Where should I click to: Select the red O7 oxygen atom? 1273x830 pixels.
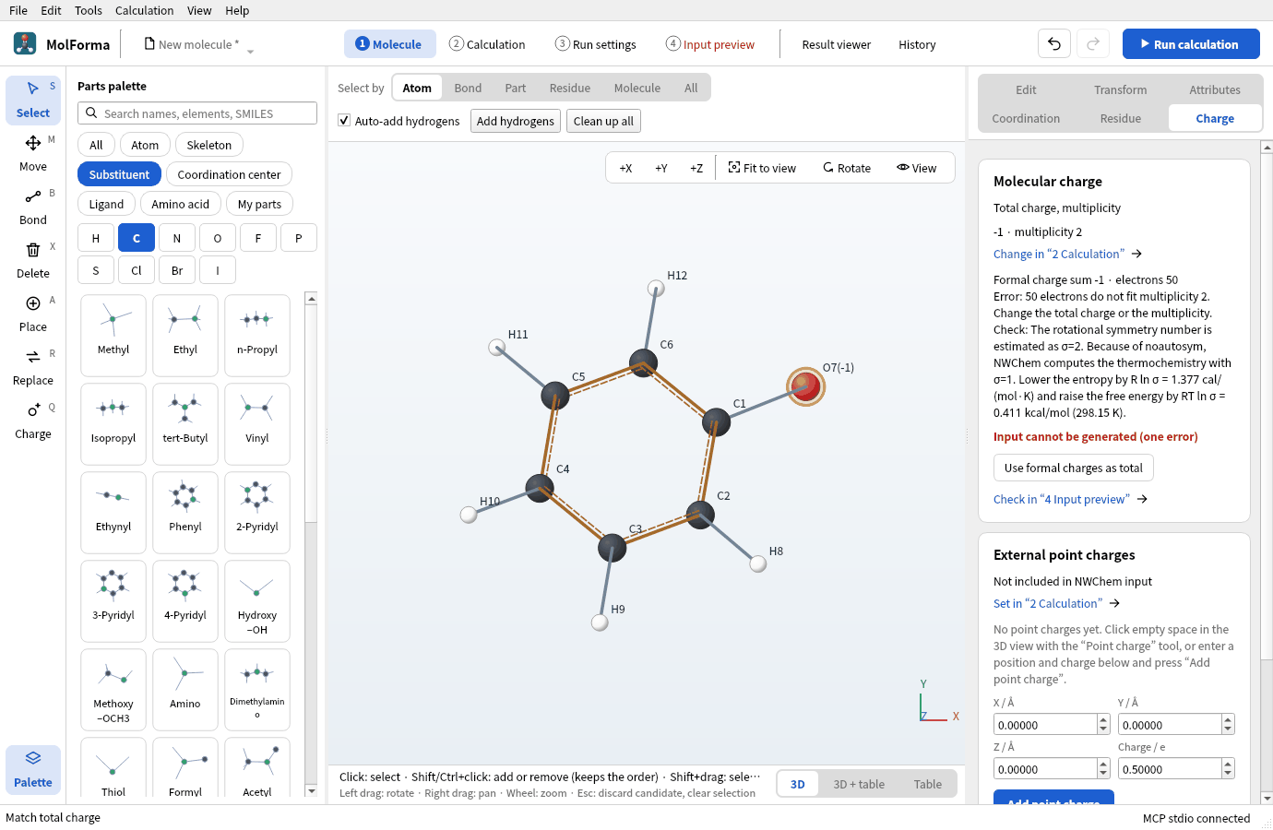(805, 386)
